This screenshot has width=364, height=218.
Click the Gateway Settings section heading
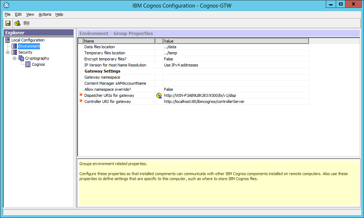tap(103, 71)
